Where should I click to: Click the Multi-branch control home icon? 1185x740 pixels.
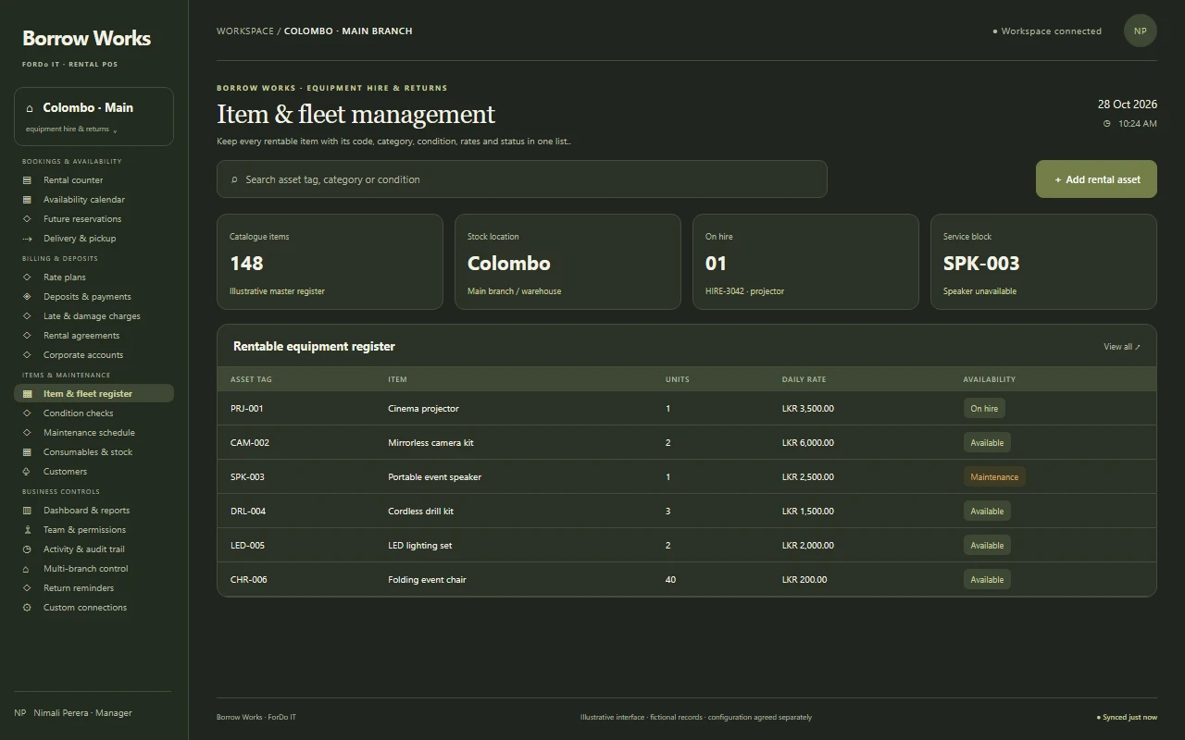(27, 569)
